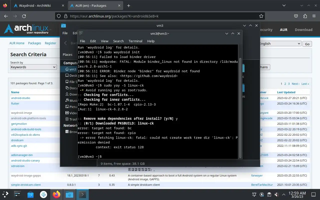The height and width of the screenshot is (200, 320).
Task: Open the Search by Keywords dropdown
Action: 33,67
